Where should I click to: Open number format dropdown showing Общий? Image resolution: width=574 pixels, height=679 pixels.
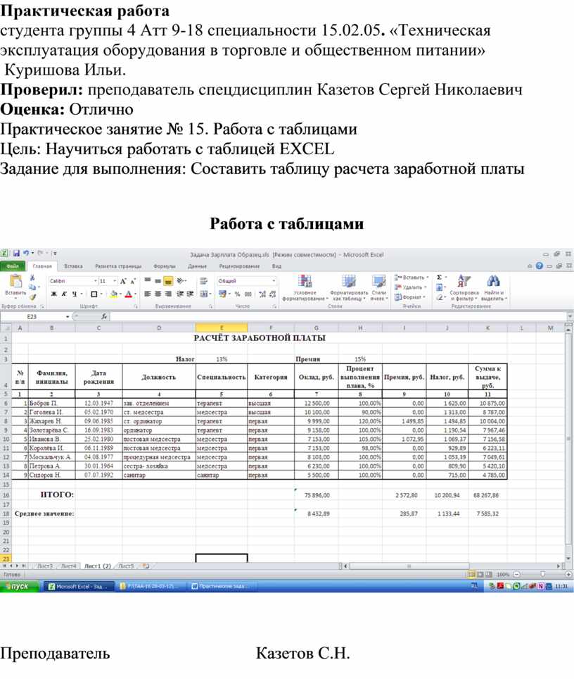click(x=274, y=281)
